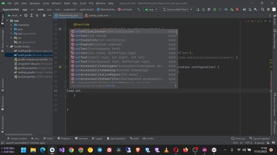Click the Make Project hammer icon
This screenshot has width=277, height=155.
[x=138, y=9]
